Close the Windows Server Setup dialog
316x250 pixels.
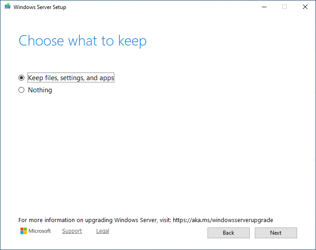coord(305,7)
